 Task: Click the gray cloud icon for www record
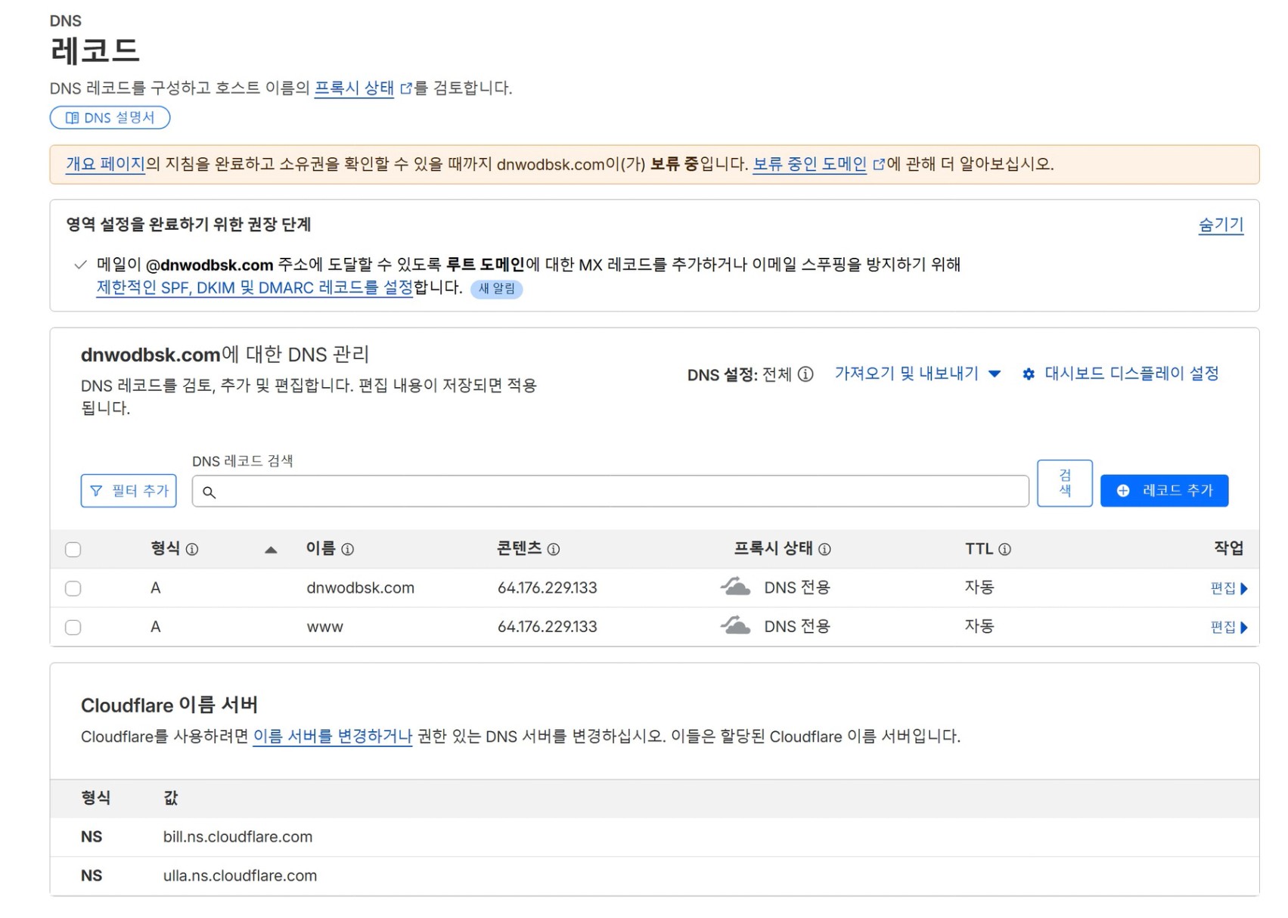735,626
